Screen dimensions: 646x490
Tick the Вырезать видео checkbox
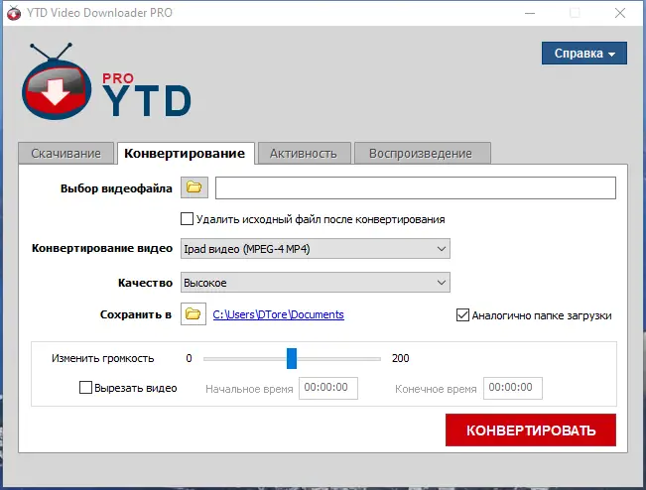pyautogui.click(x=85, y=388)
